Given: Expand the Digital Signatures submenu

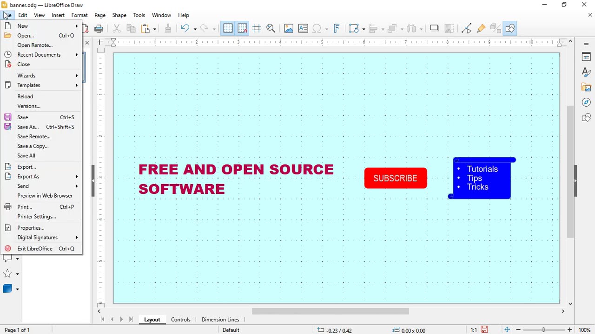Looking at the screenshot, I should [42, 238].
